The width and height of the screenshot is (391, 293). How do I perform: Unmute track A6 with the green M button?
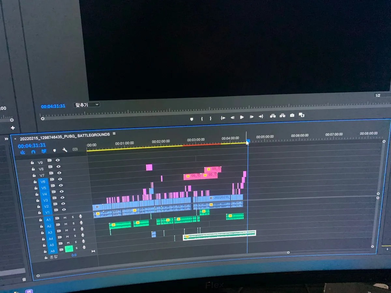point(69,249)
